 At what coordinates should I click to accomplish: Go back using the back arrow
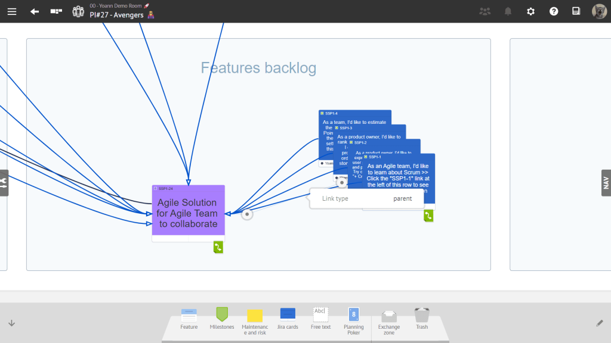(x=33, y=11)
